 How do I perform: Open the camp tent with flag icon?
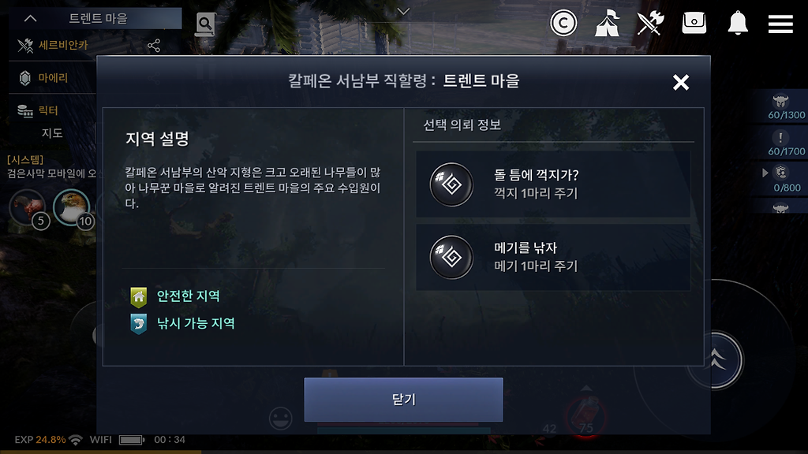coord(607,23)
